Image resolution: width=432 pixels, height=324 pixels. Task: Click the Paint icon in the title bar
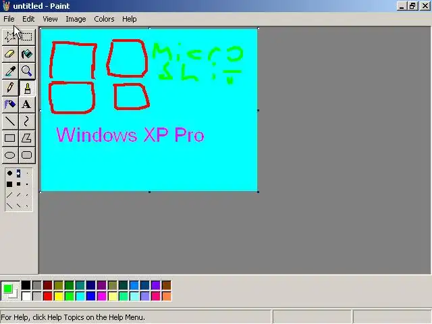[x=6, y=6]
